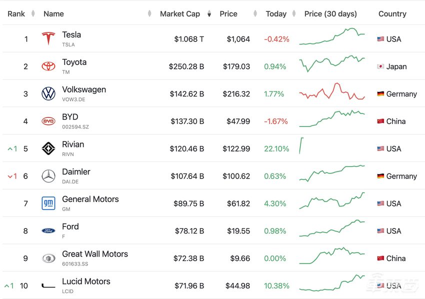Click the Ford oval logo icon
Image resolution: width=425 pixels, height=299 pixels.
pos(48,231)
